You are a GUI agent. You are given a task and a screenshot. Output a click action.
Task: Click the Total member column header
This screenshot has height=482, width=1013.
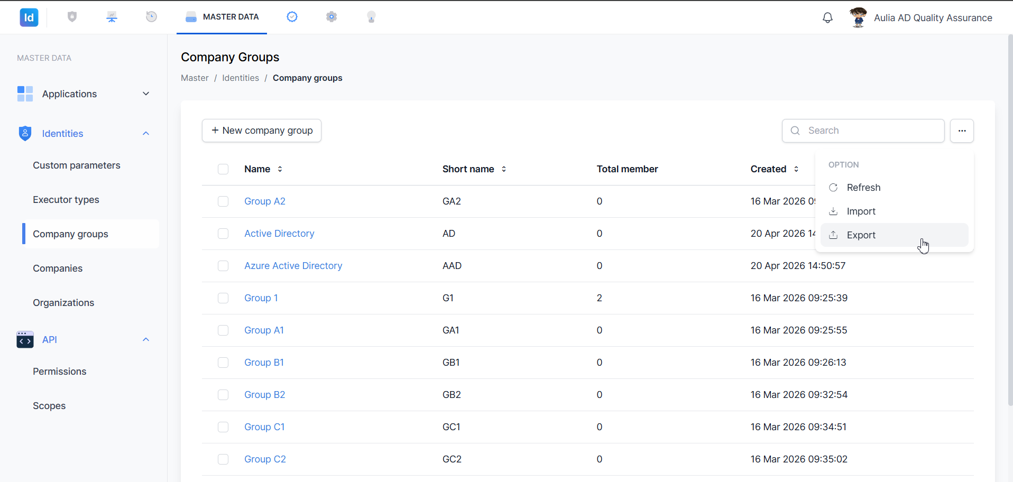(627, 169)
